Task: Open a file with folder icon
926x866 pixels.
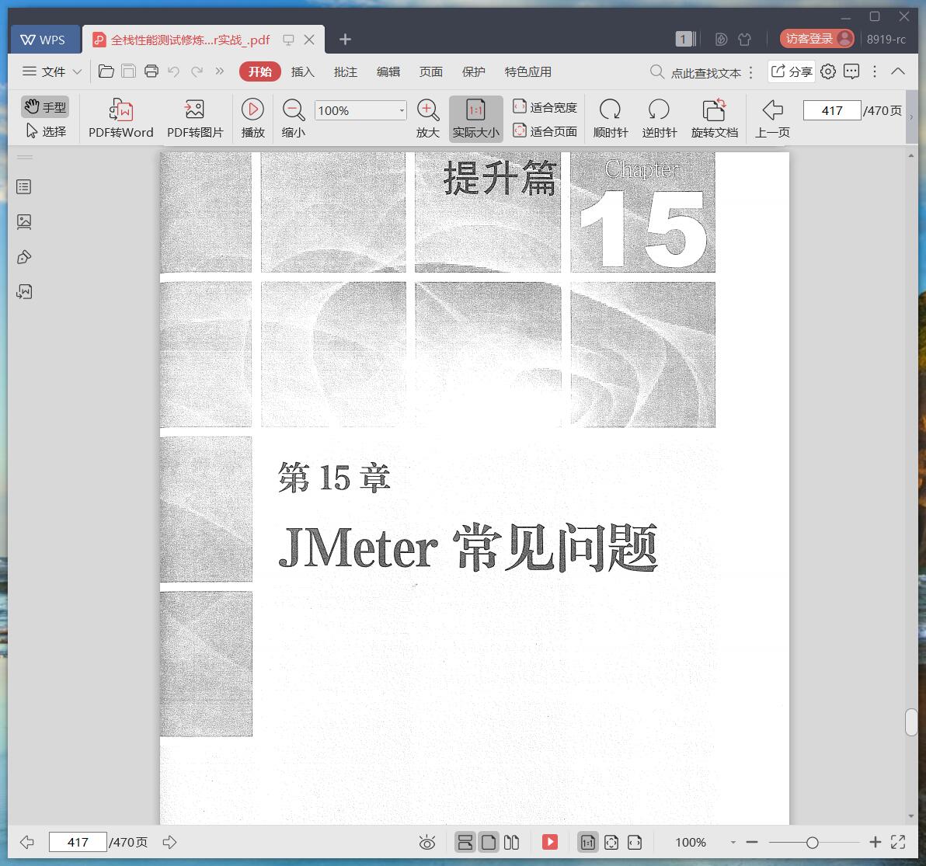Action: point(106,71)
